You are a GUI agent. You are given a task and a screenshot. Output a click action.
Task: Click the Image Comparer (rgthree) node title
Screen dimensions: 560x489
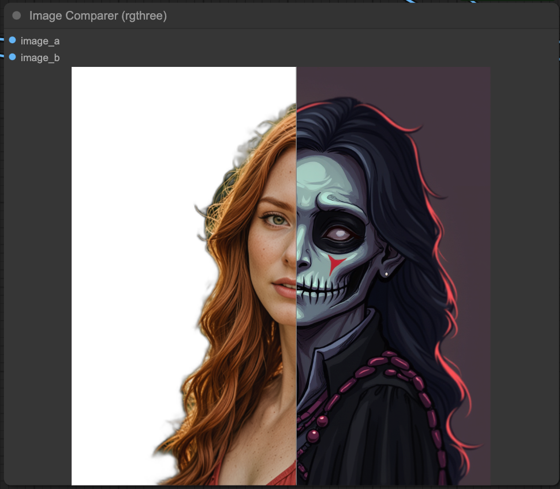click(x=98, y=16)
